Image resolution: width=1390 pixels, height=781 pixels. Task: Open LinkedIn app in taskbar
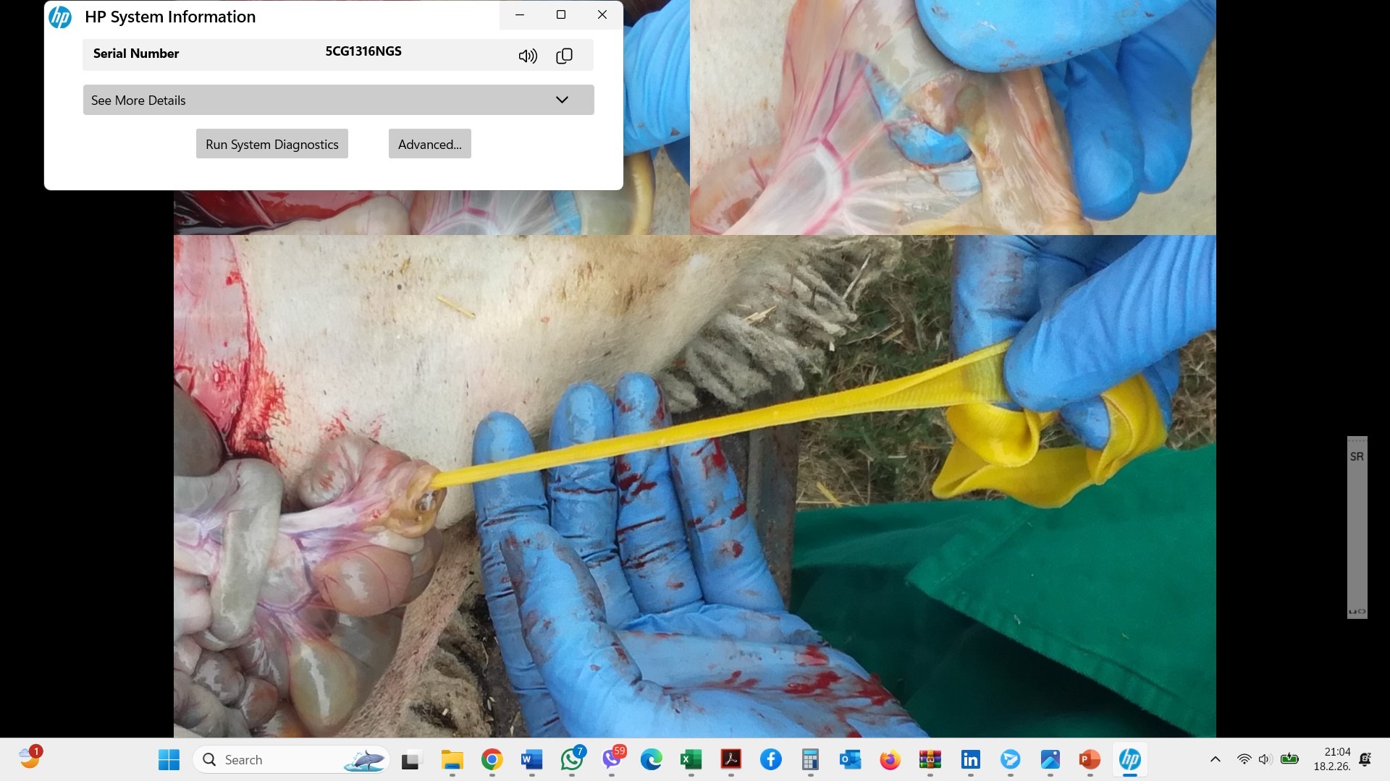click(x=970, y=759)
